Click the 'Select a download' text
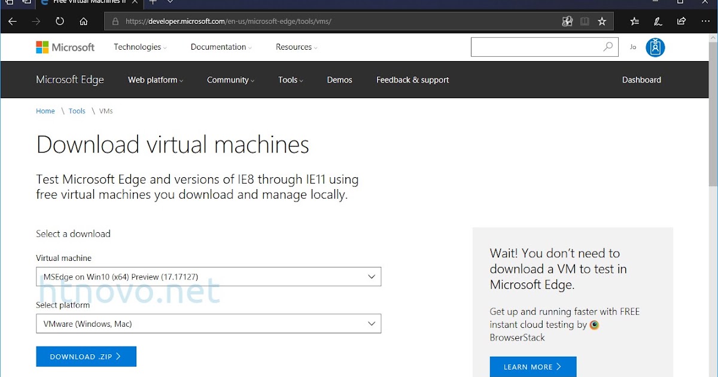The image size is (718, 377). pyautogui.click(x=73, y=234)
